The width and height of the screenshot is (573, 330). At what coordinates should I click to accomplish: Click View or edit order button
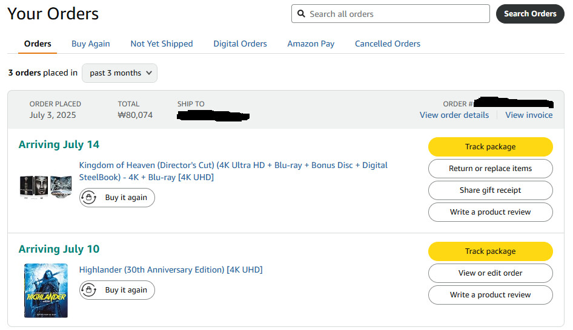coord(490,273)
